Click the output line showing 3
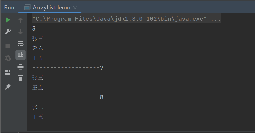255x133 pixels. [x=34, y=29]
